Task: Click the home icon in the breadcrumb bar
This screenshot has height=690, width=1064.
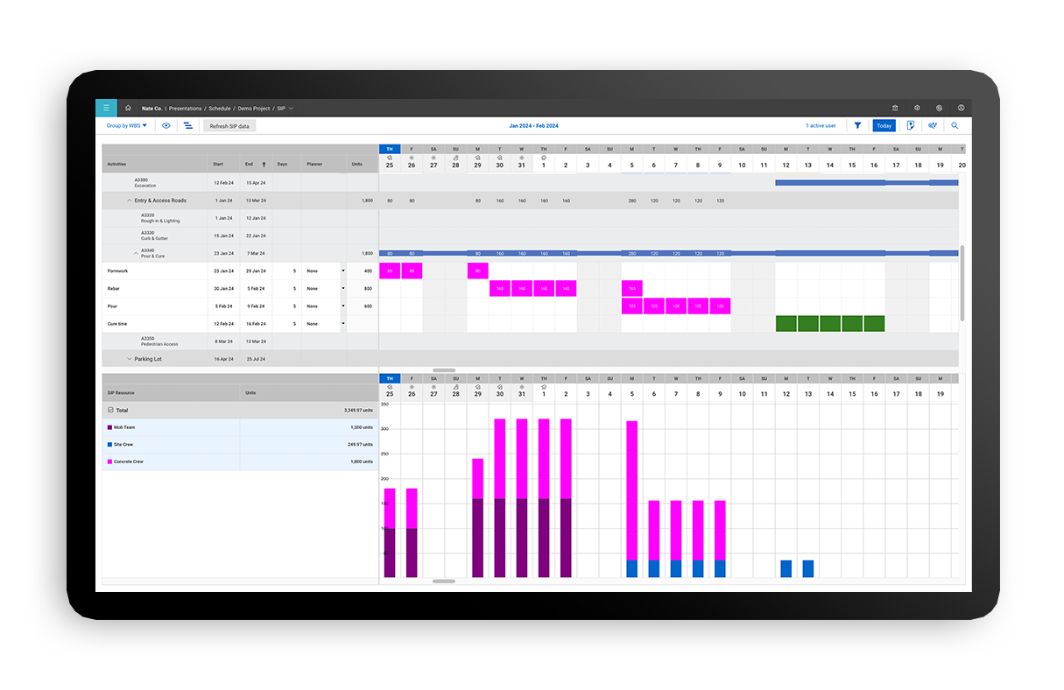Action: pos(127,108)
